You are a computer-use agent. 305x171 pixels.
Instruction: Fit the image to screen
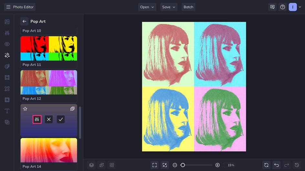point(154,165)
